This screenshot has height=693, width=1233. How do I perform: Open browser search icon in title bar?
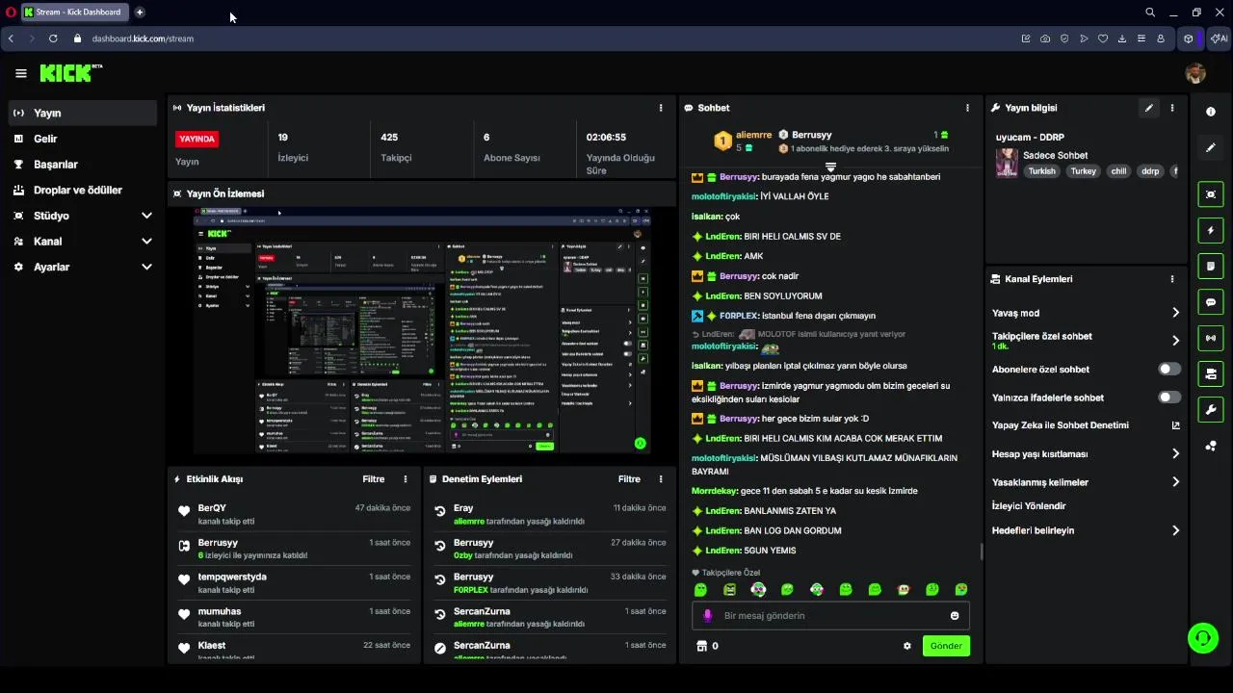1150,13
